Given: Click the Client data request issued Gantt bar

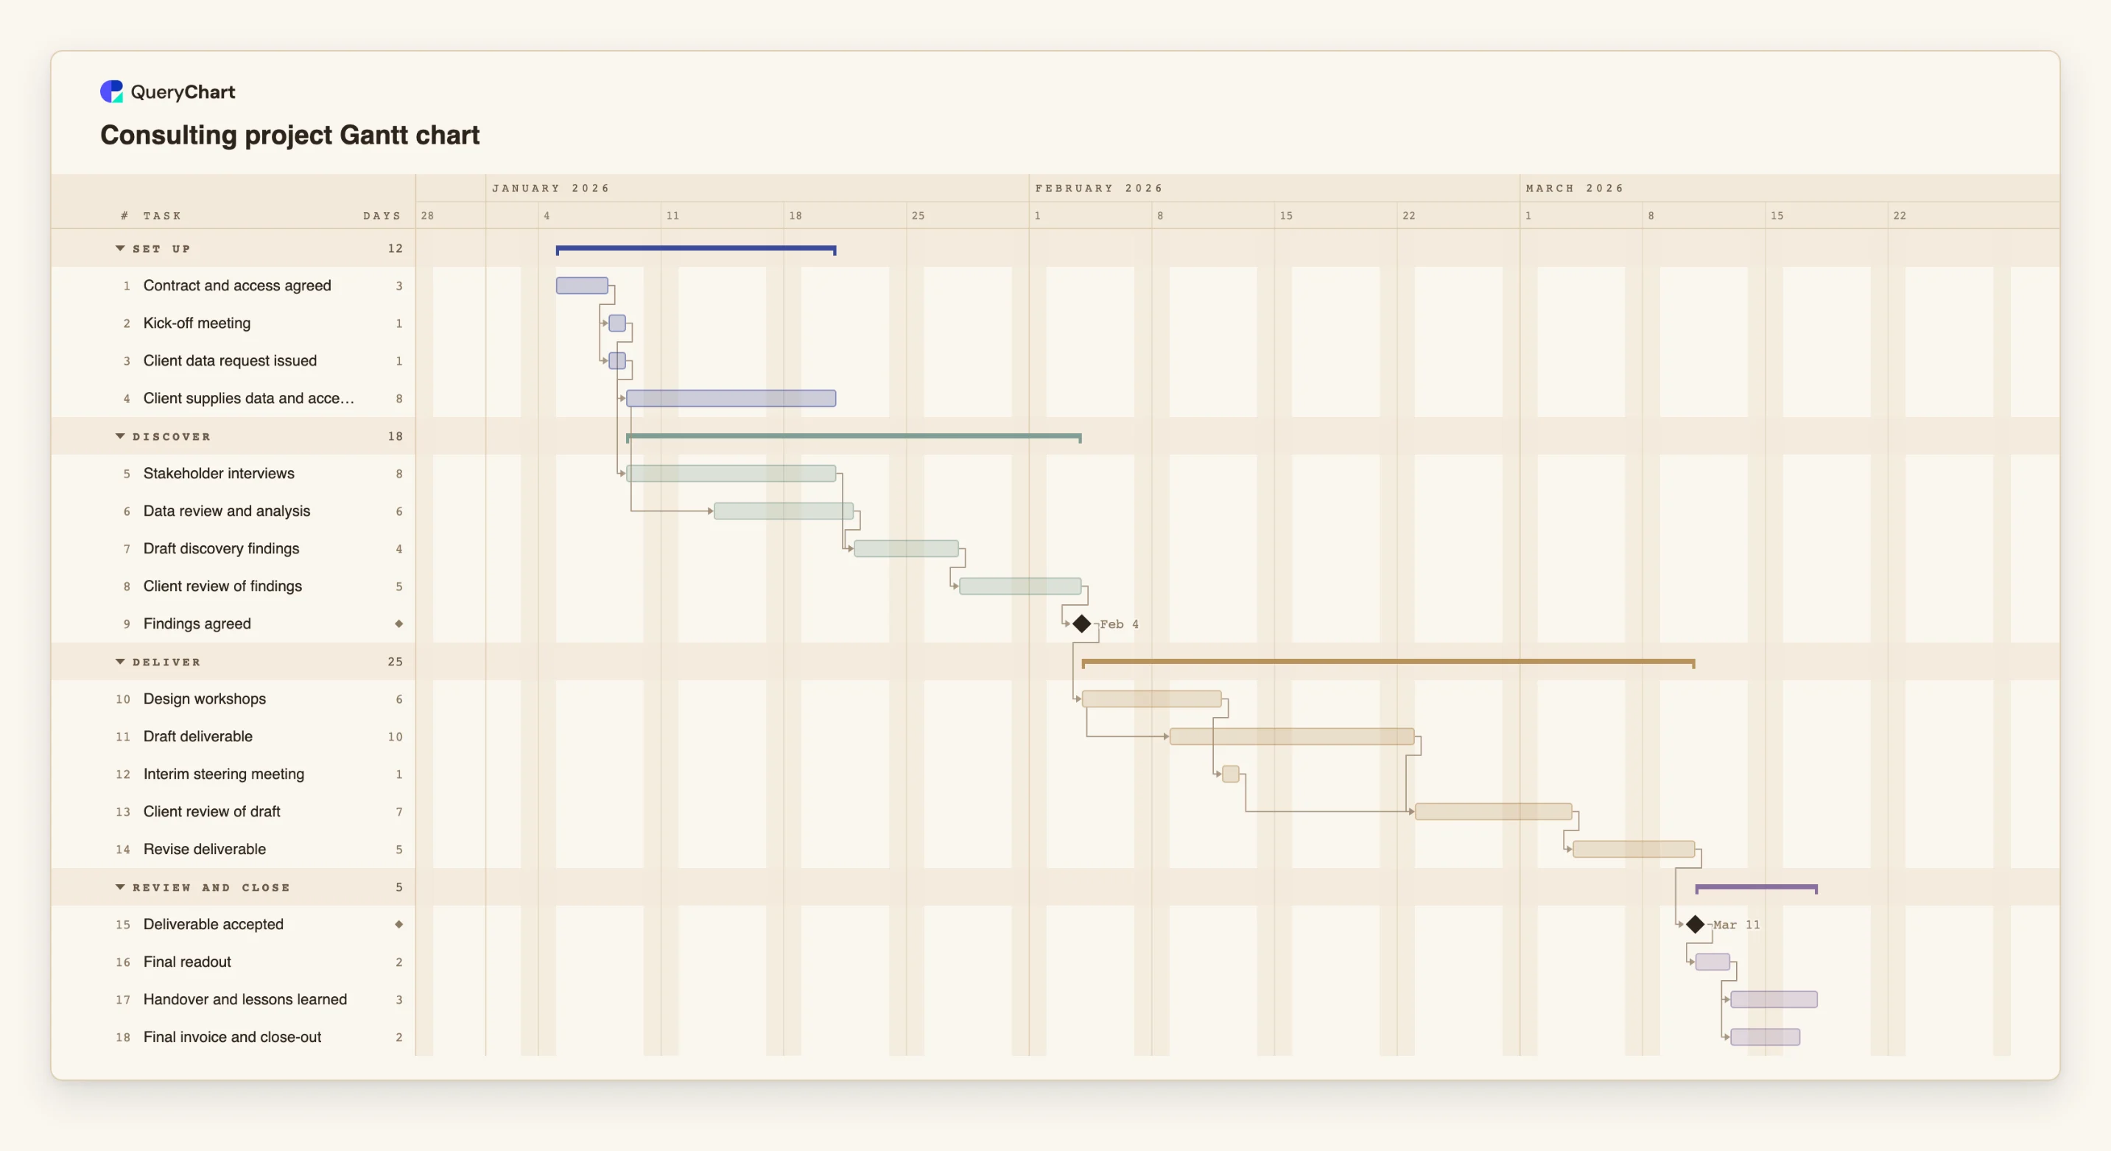Looking at the screenshot, I should pos(617,361).
